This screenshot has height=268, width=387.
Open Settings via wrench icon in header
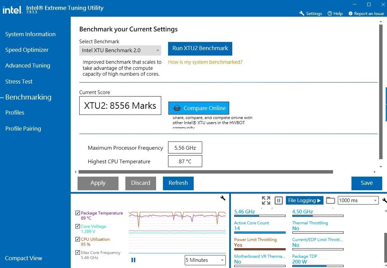pos(302,14)
